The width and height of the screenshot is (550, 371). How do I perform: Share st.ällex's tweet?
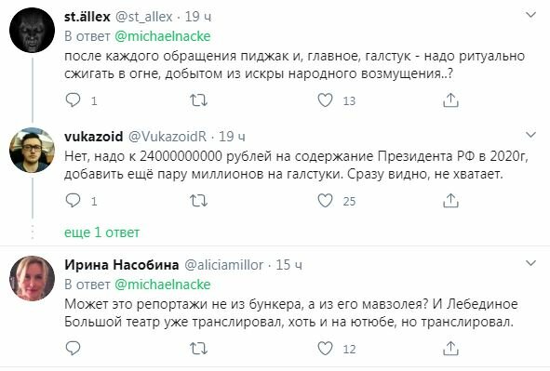pos(450,100)
